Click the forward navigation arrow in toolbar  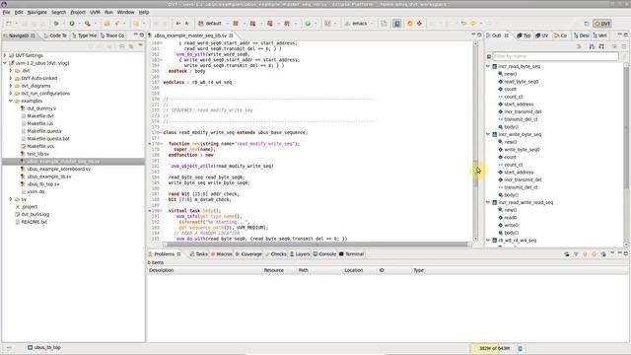(473, 24)
